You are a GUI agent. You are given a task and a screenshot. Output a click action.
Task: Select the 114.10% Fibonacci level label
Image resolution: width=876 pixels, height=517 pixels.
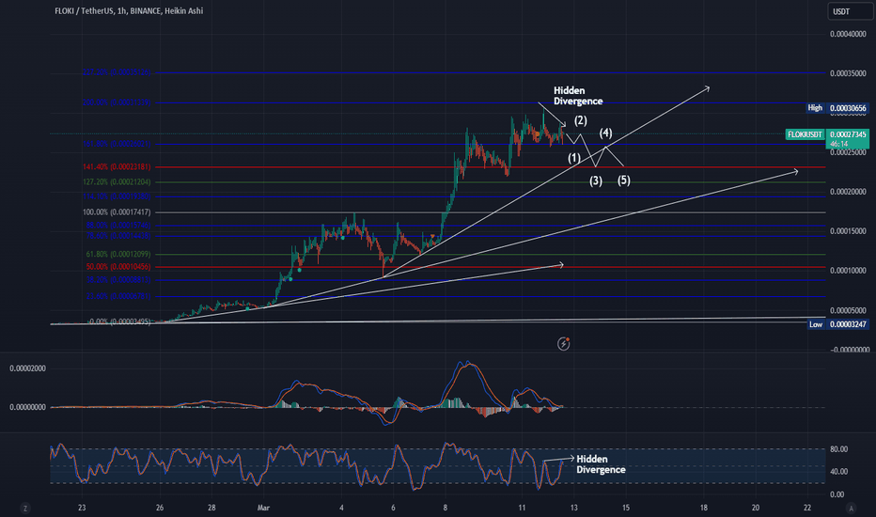[x=117, y=196]
